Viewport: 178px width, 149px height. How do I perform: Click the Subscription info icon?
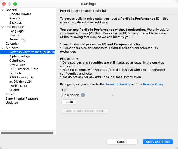[83, 95]
